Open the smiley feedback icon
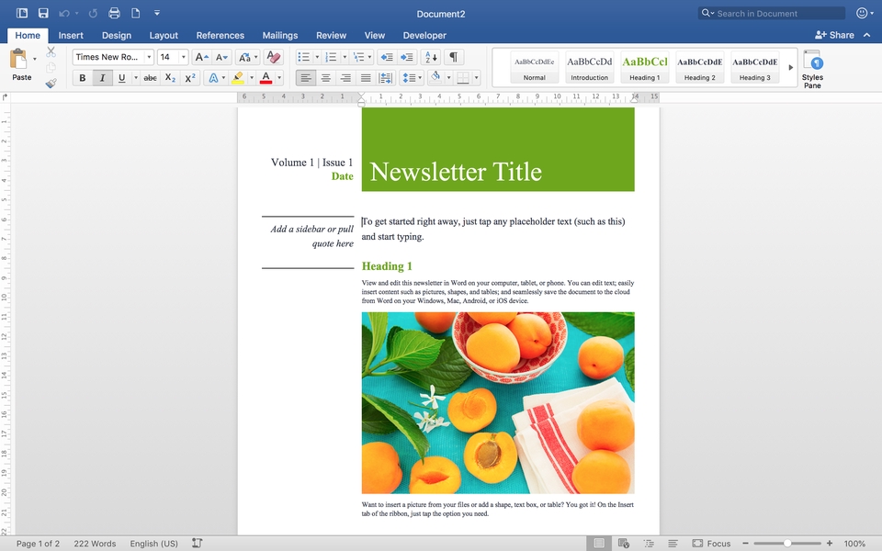882x551 pixels. tap(862, 13)
